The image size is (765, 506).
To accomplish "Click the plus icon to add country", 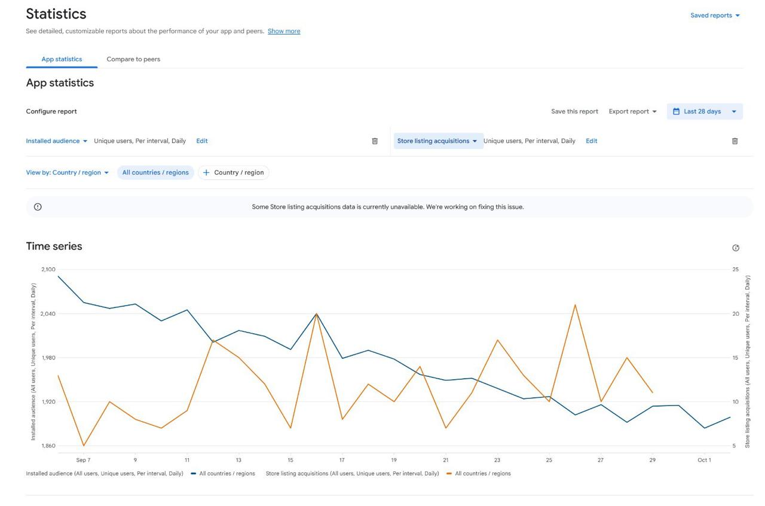I will coord(206,173).
